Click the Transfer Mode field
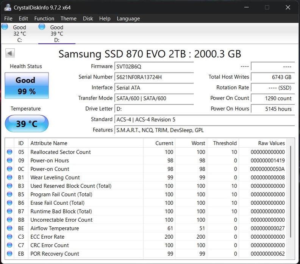The height and width of the screenshot is (264, 300). coord(154,98)
